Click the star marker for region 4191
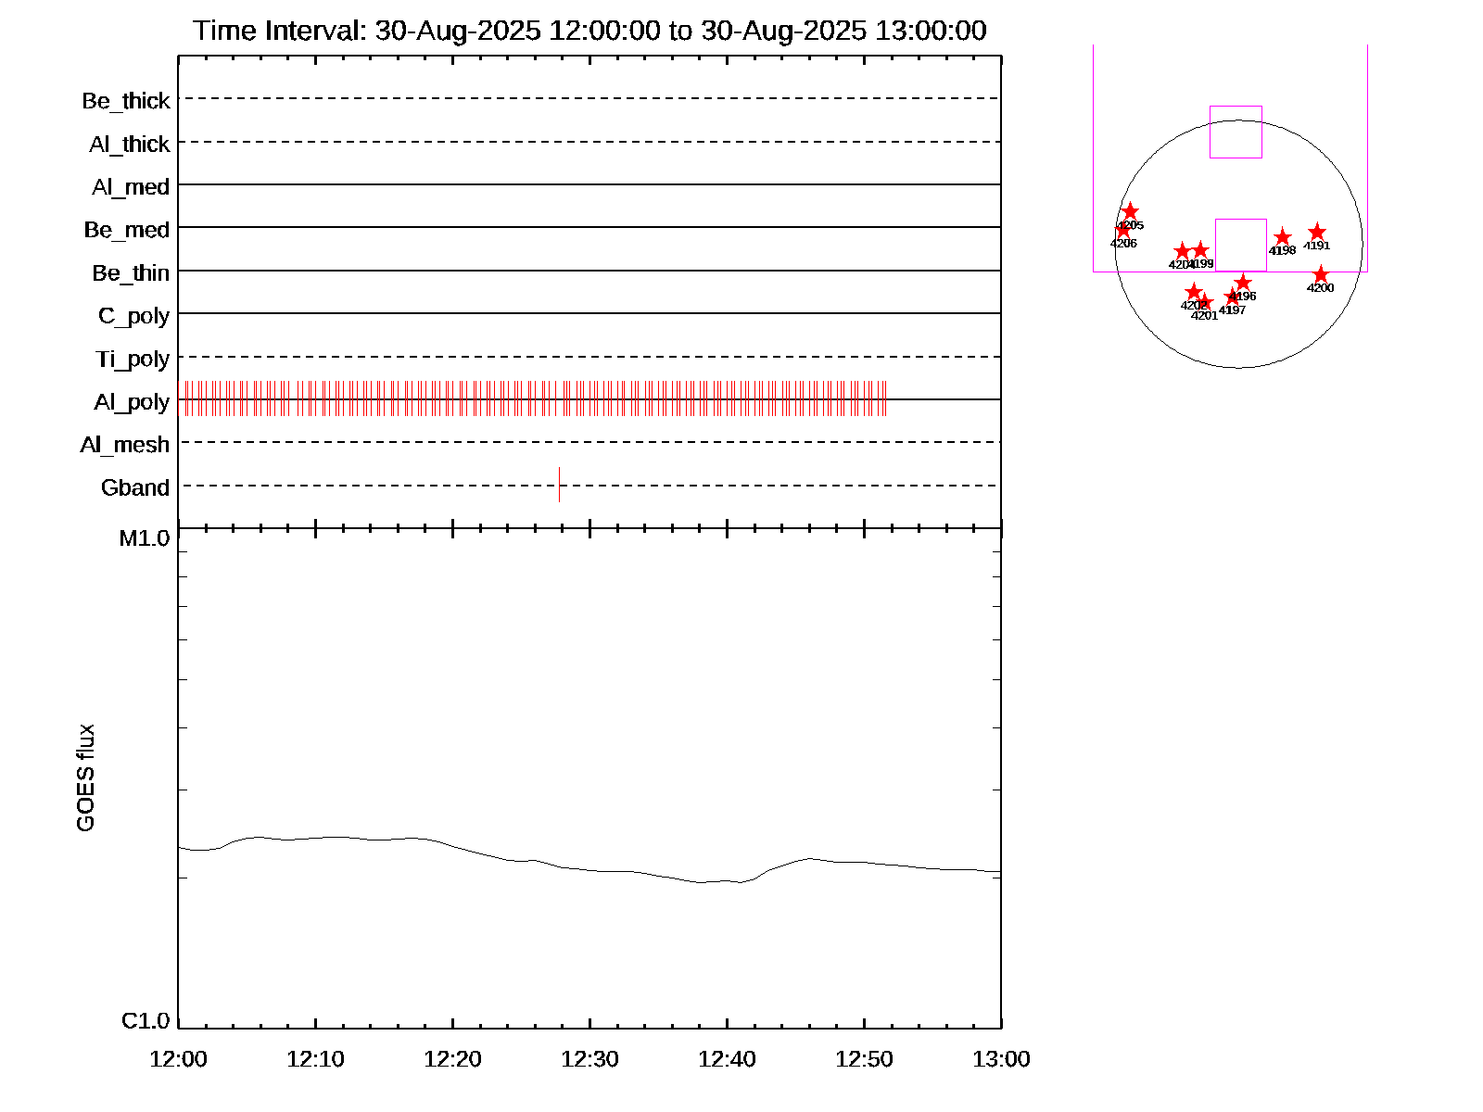 tap(1316, 233)
